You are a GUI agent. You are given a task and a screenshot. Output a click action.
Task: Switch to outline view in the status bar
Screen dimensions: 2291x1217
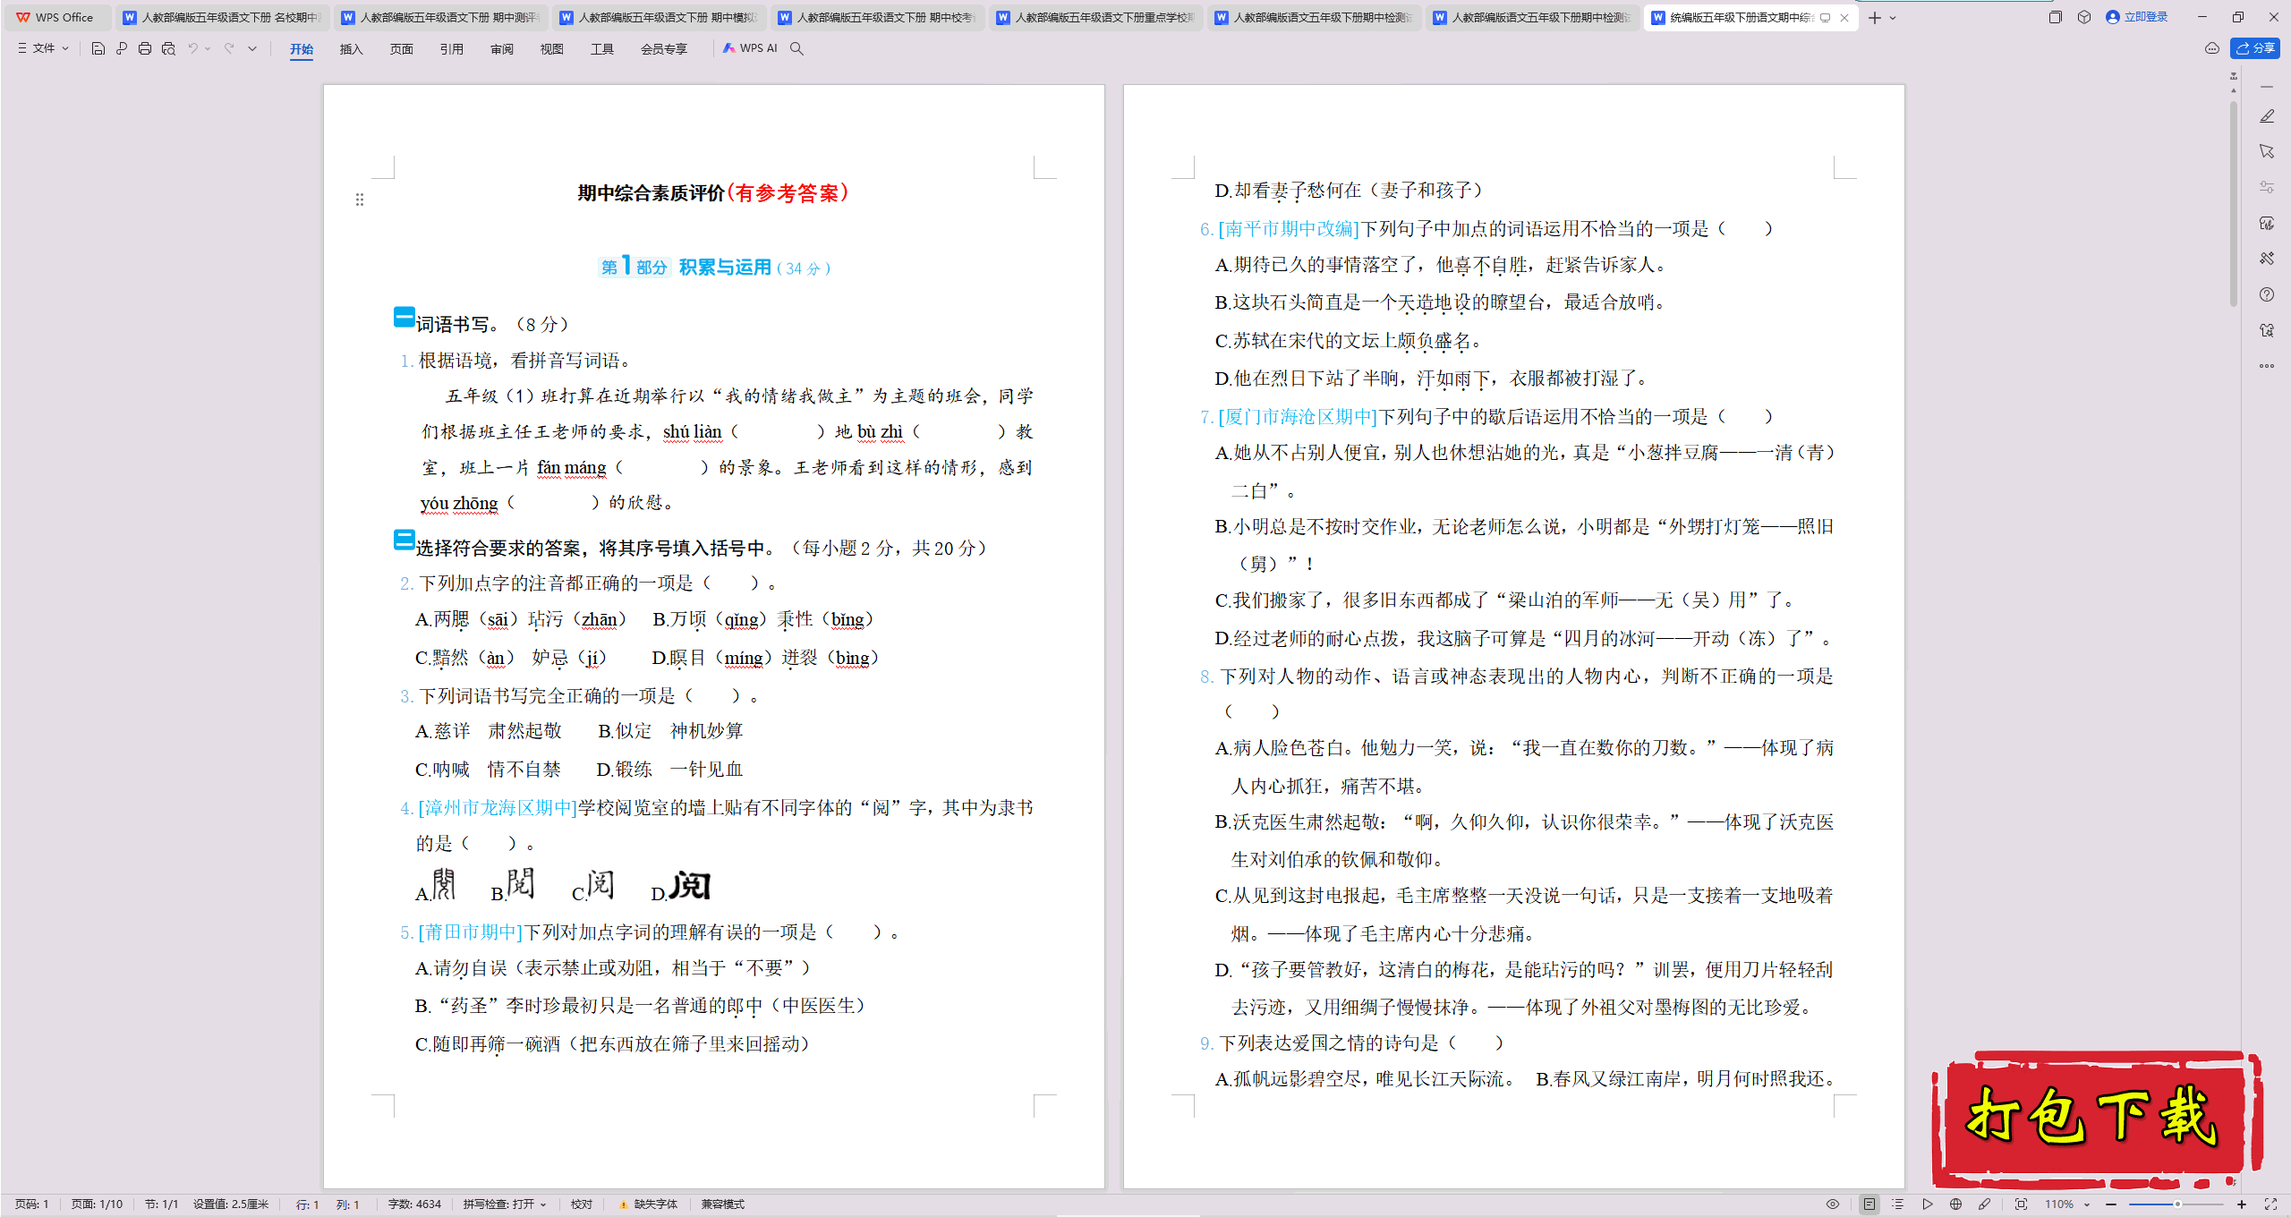1898,1204
